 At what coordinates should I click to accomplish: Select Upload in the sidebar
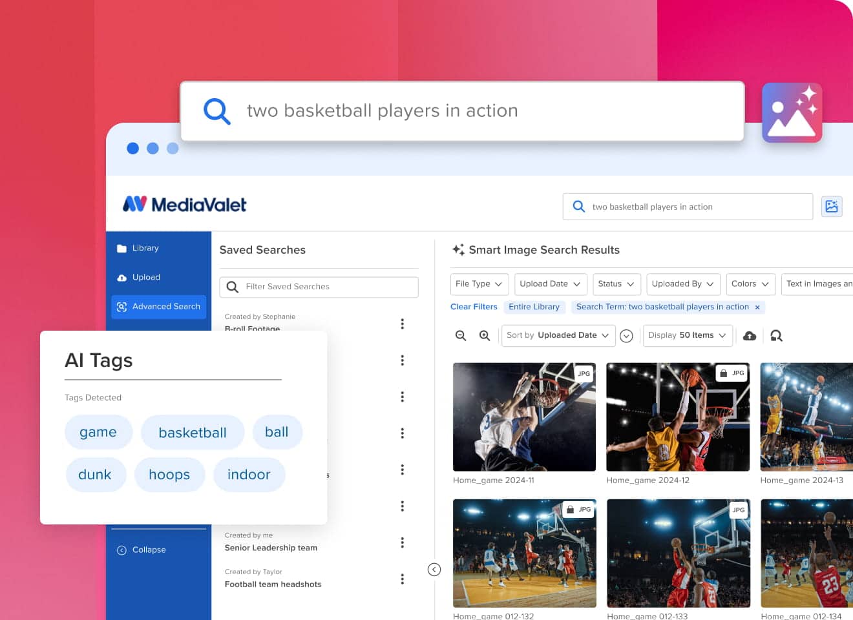pos(146,277)
